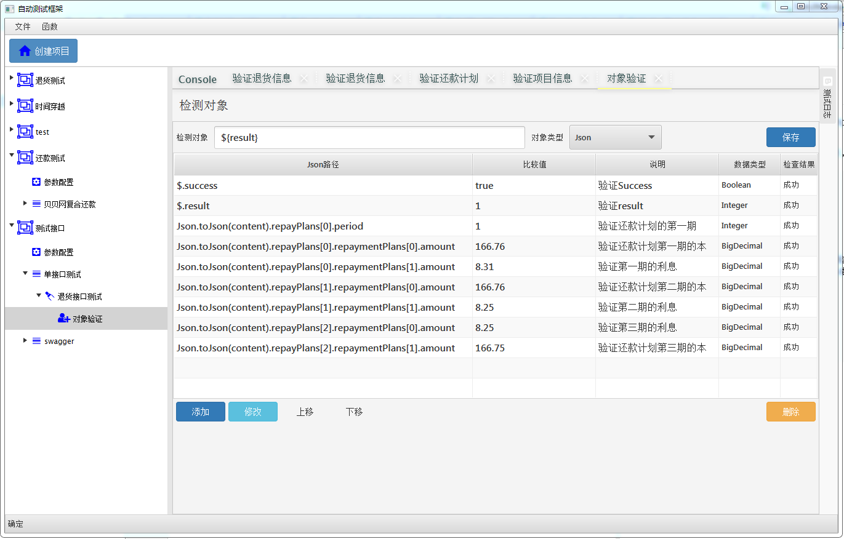This screenshot has width=844, height=539.
Task: Switch to the 验证项目信息 tab
Action: point(542,79)
